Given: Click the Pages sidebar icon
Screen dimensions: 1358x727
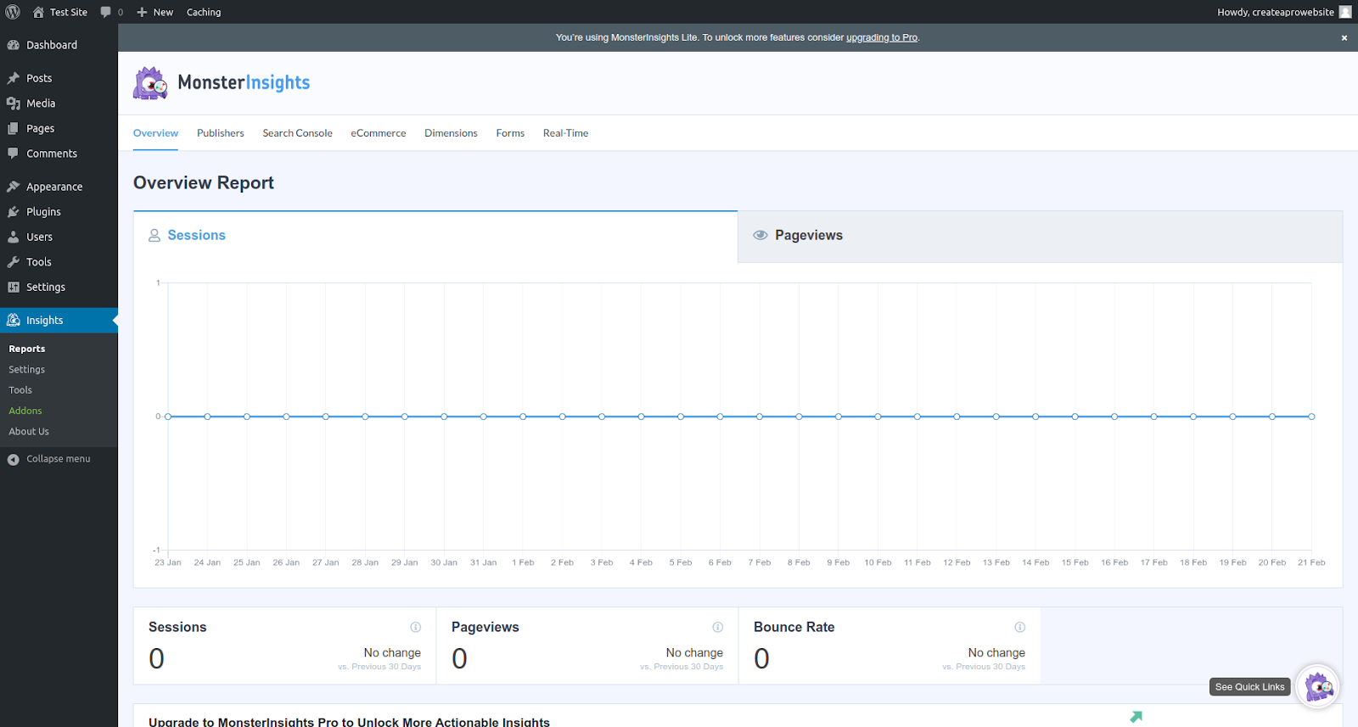Looking at the screenshot, I should pos(14,128).
